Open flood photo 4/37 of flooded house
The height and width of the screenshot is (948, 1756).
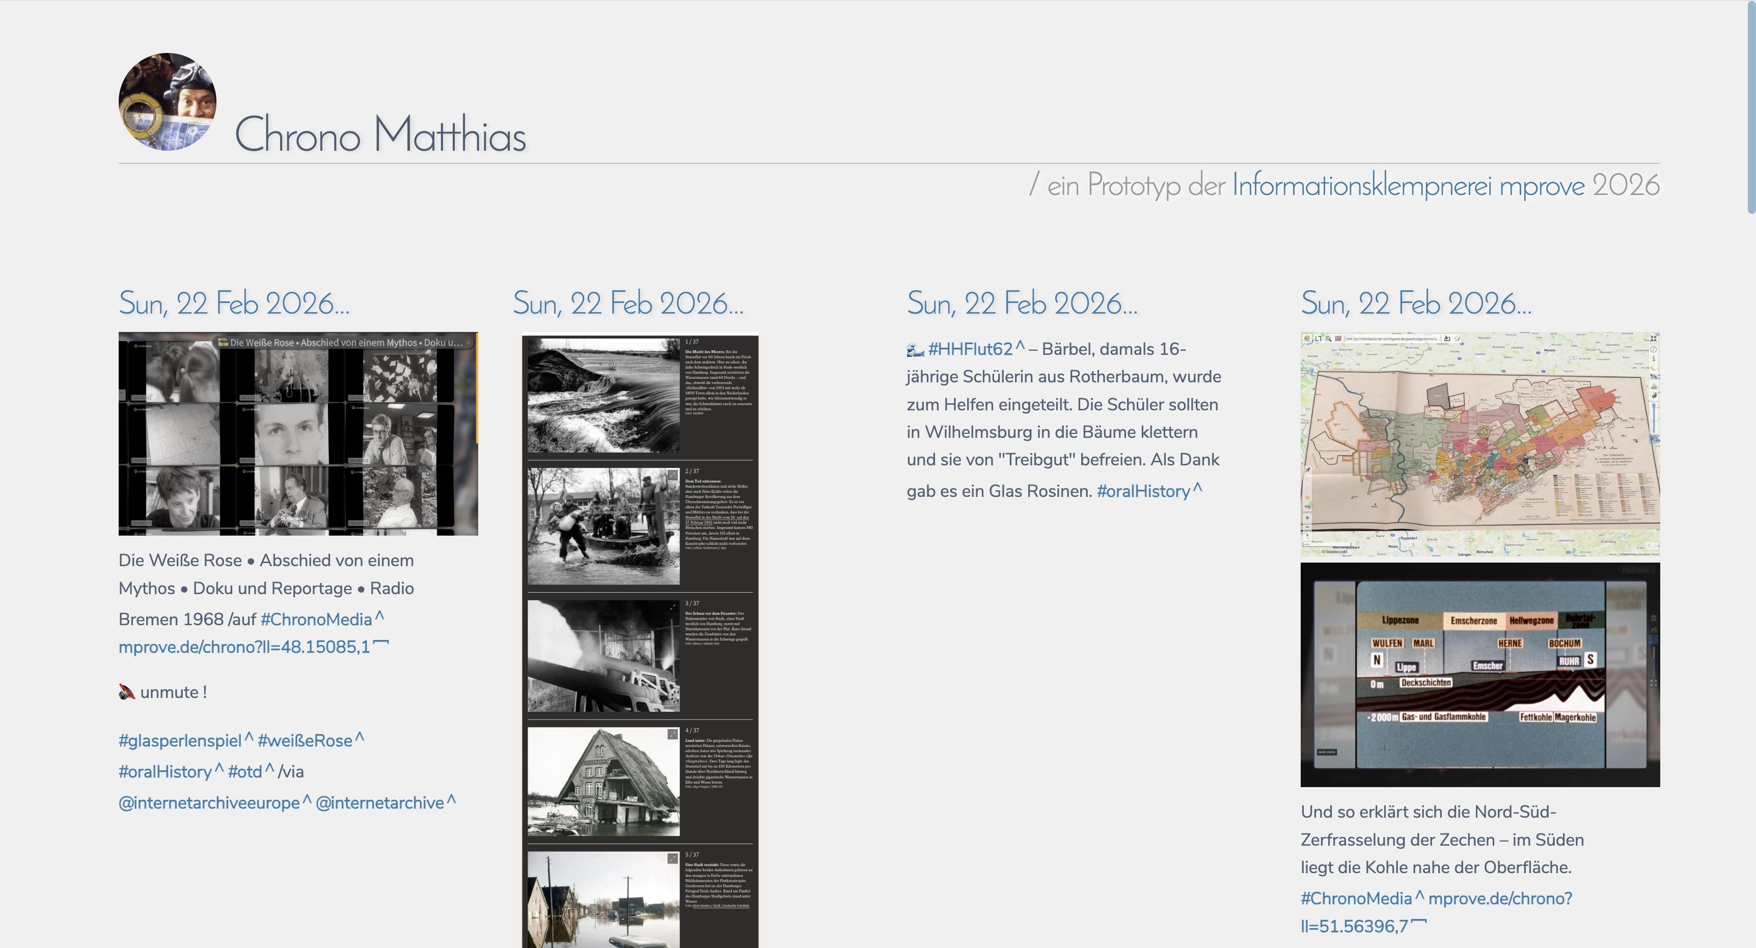[x=603, y=782]
